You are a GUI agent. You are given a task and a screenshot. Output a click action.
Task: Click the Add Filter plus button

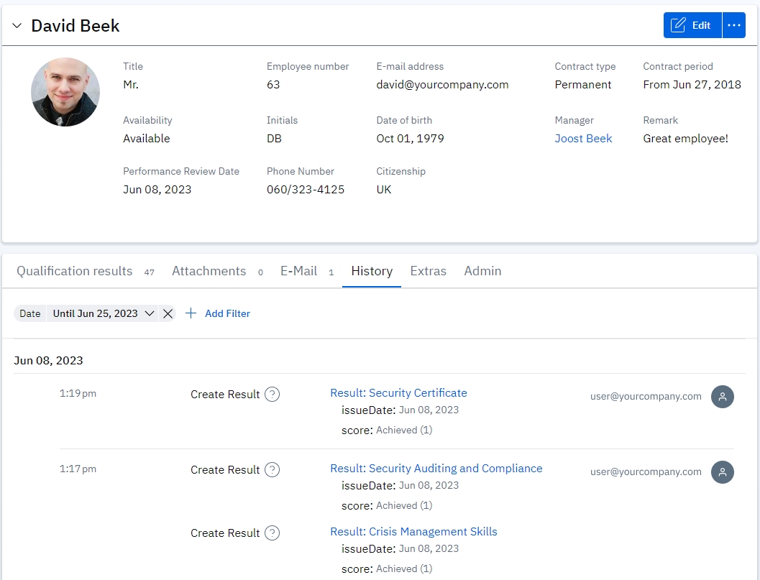click(218, 313)
